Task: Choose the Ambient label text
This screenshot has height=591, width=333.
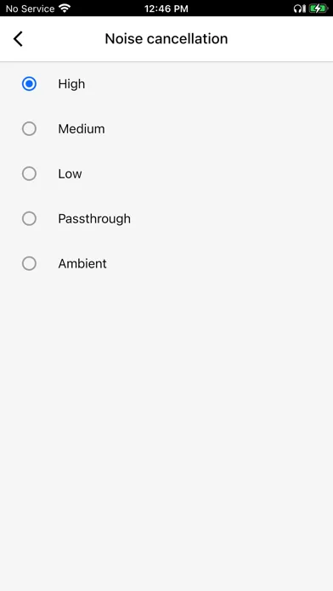Action: [82, 263]
